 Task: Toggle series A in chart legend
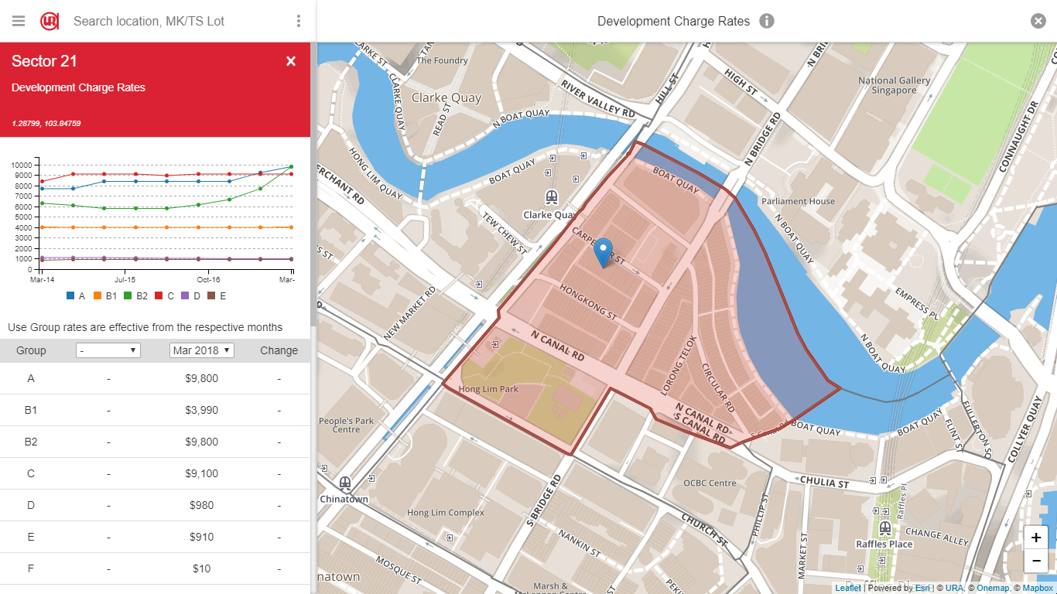coord(76,295)
